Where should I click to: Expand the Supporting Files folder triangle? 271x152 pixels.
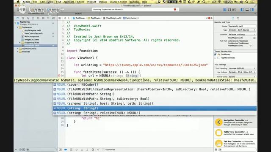tap(20, 42)
